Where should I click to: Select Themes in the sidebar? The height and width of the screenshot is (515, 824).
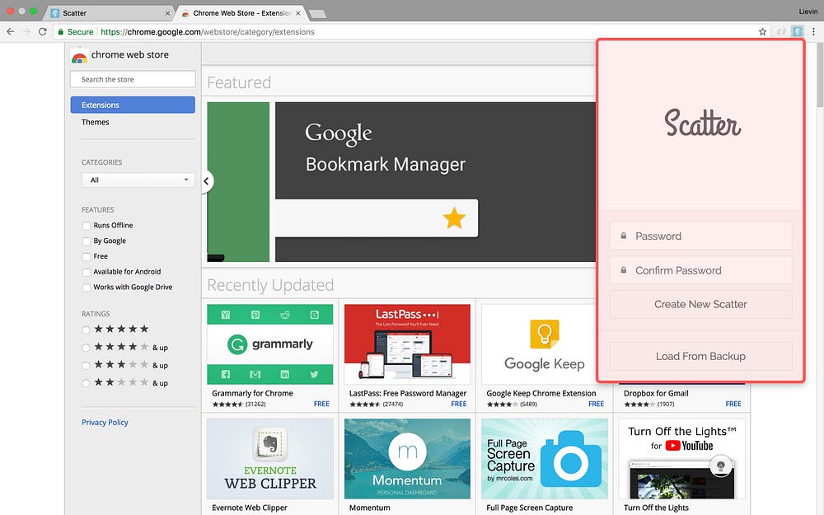click(x=95, y=122)
